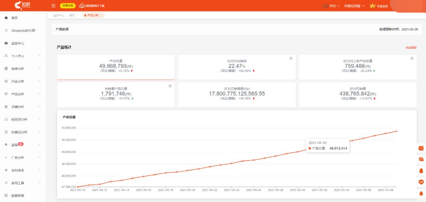426x202 pixels.
Task: Open the 印度尼西亚 site dropdown
Action: click(x=354, y=6)
